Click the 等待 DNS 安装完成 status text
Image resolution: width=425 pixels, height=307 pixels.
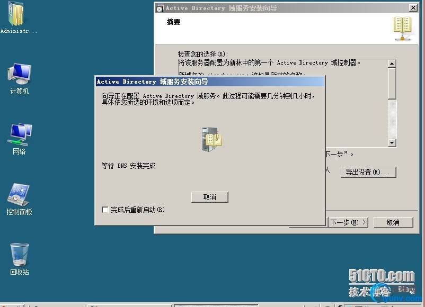point(128,166)
